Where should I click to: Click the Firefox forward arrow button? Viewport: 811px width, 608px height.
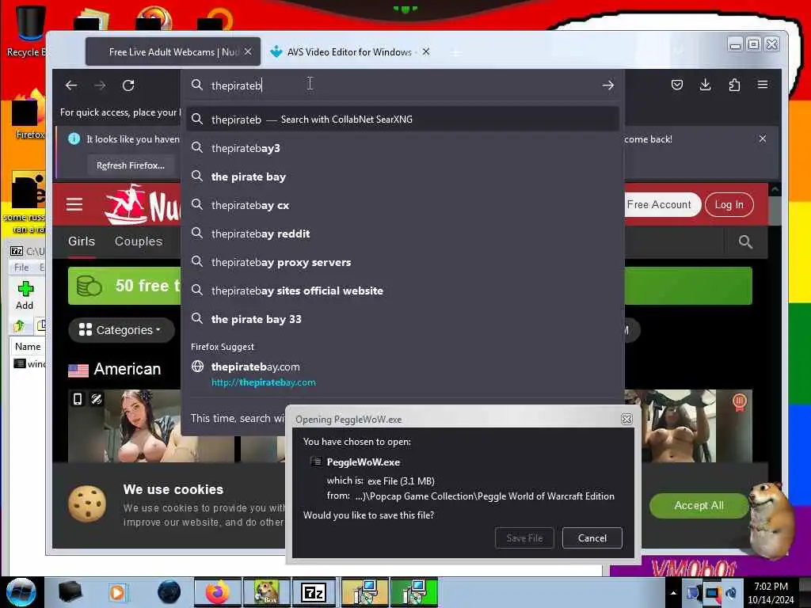coord(100,85)
